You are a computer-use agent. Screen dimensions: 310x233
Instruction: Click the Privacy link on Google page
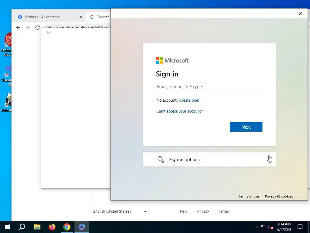(x=203, y=211)
